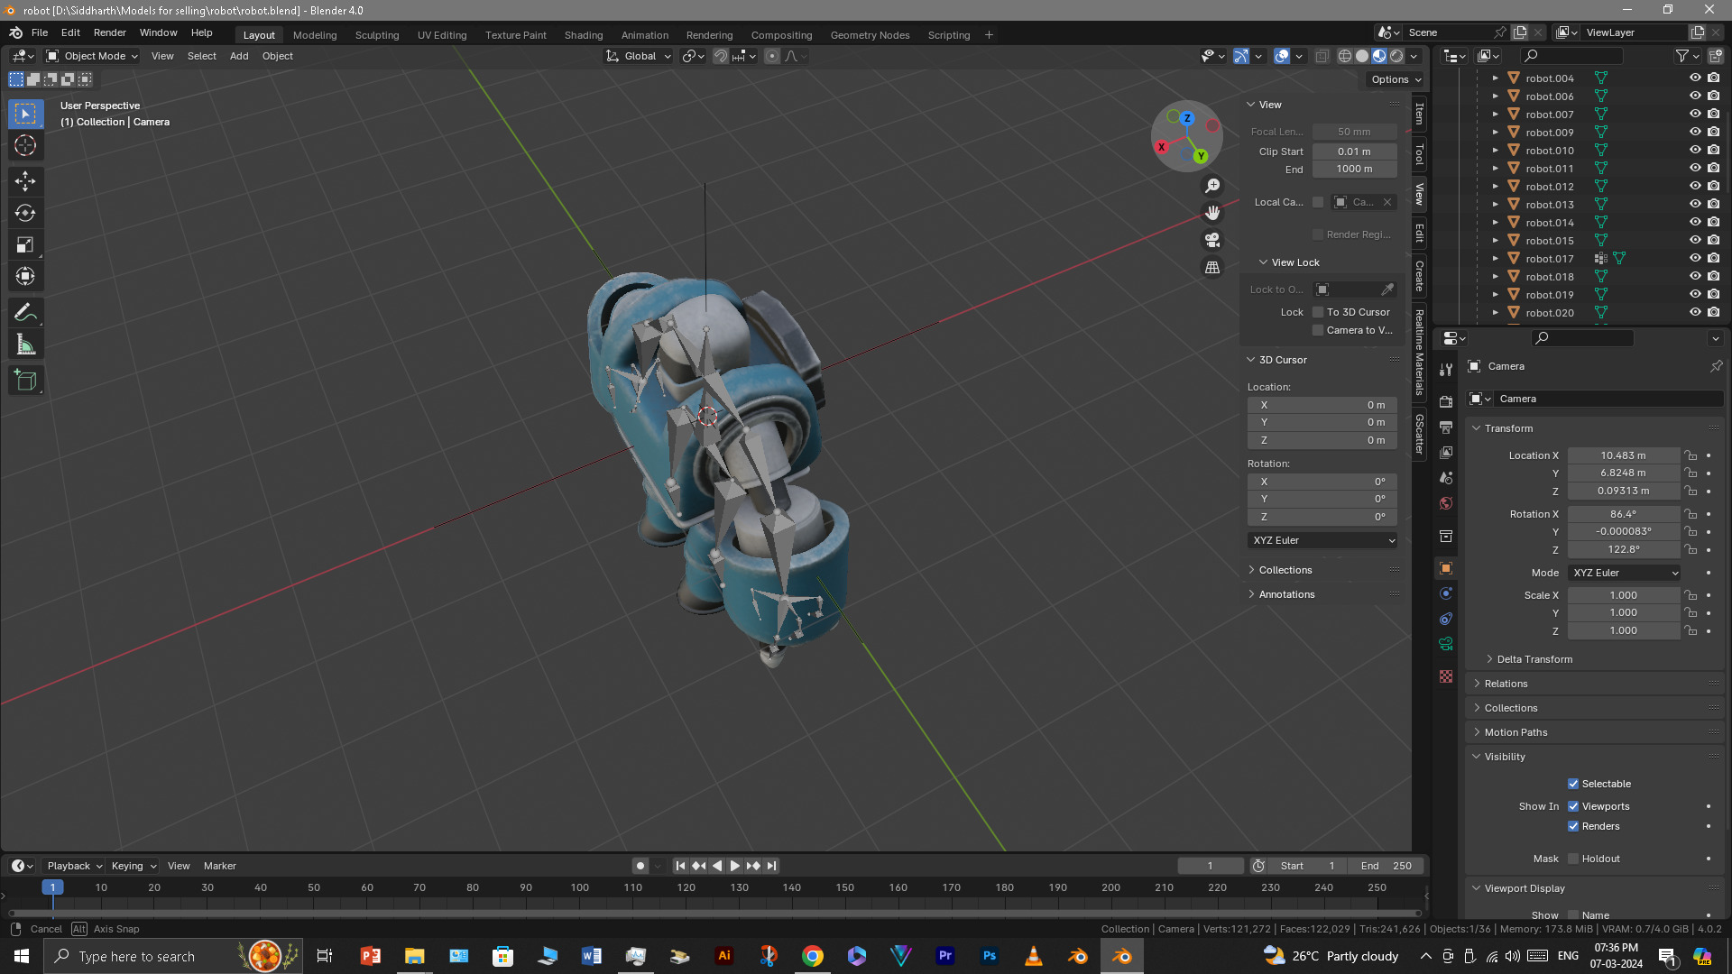1732x974 pixels.
Task: Select the Scale tool
Action: click(25, 244)
